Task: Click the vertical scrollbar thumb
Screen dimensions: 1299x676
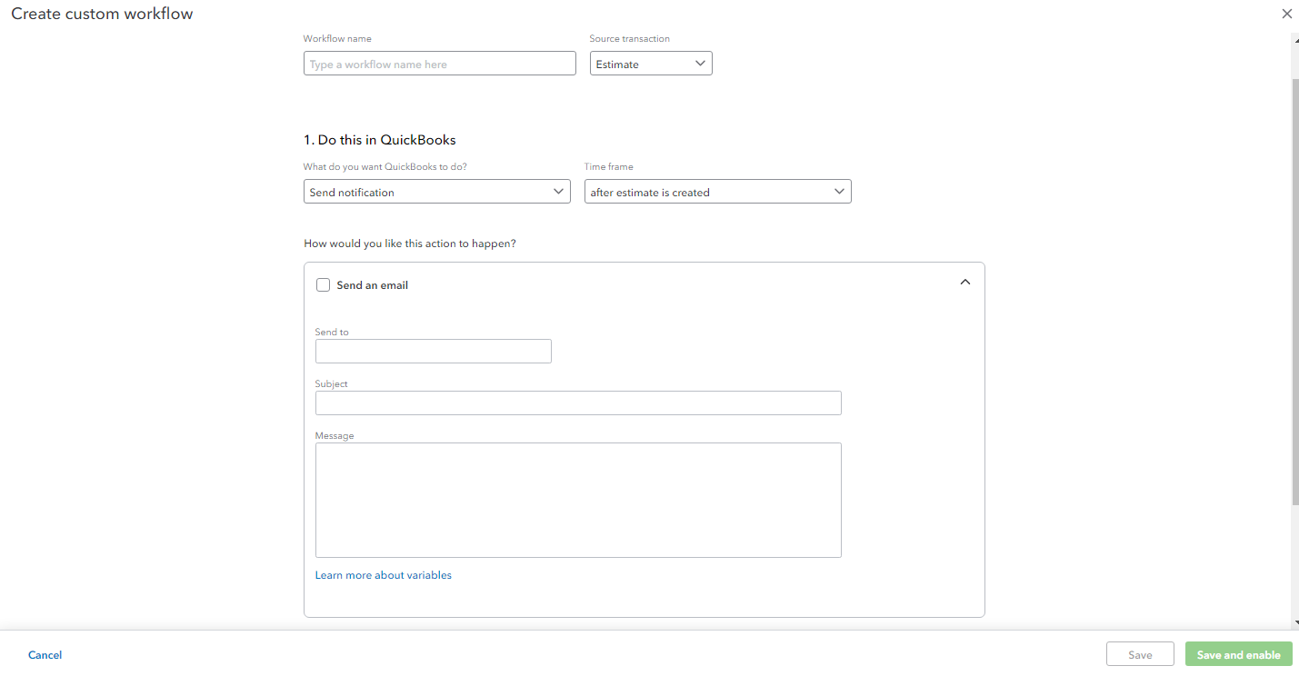Action: point(1294,291)
